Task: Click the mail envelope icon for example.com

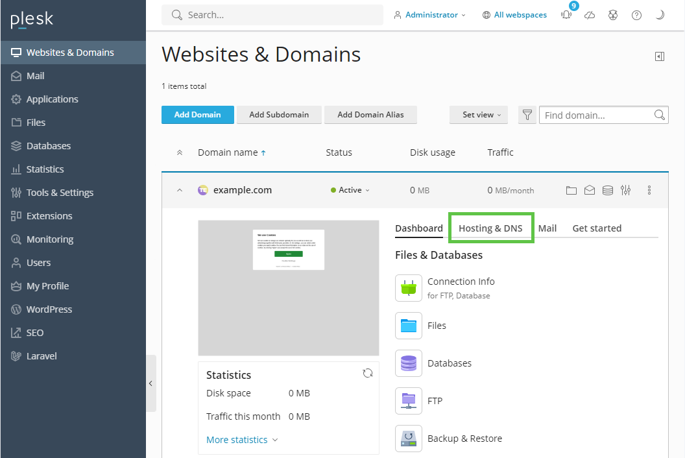Action: pos(589,190)
